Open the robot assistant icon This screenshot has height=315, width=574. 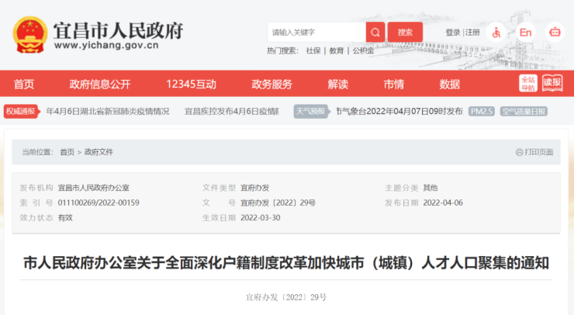(554, 32)
